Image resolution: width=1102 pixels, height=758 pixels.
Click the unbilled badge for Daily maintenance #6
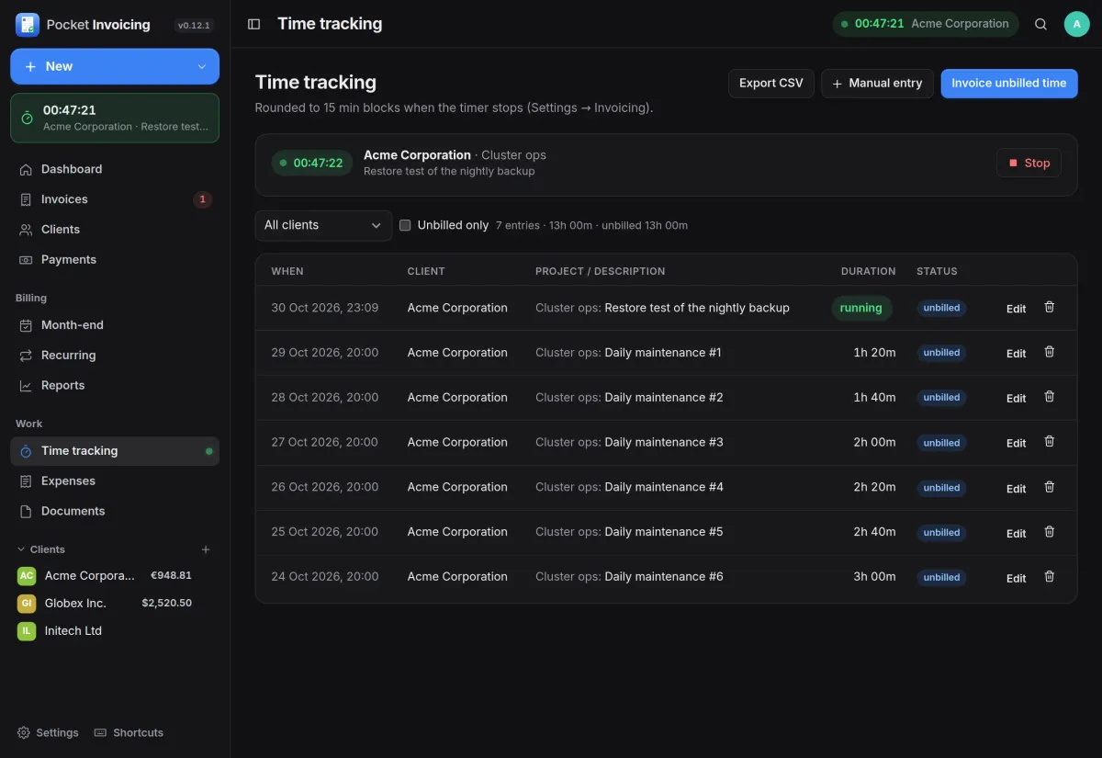(941, 577)
